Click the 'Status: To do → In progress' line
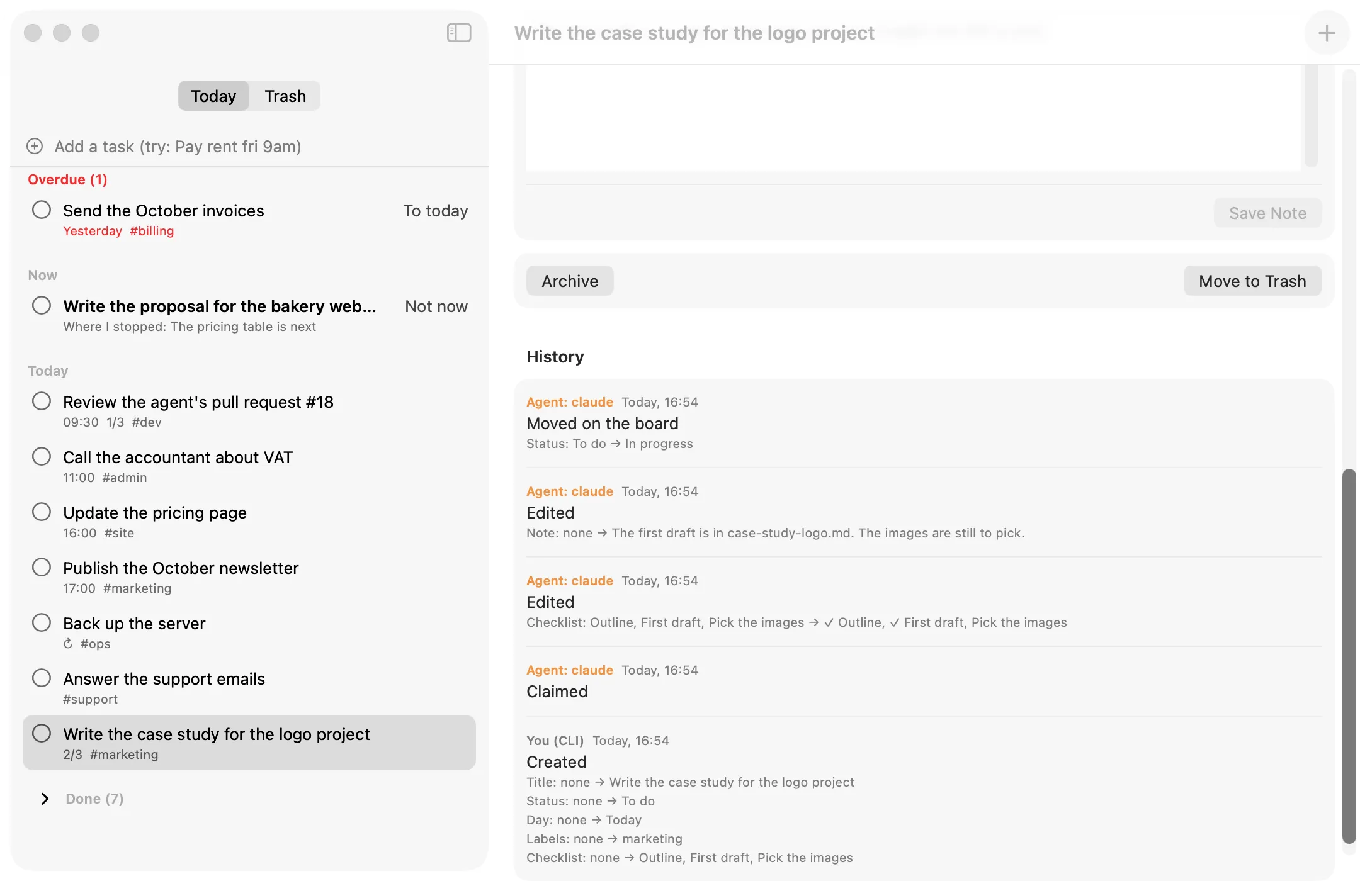1360x881 pixels. [609, 444]
